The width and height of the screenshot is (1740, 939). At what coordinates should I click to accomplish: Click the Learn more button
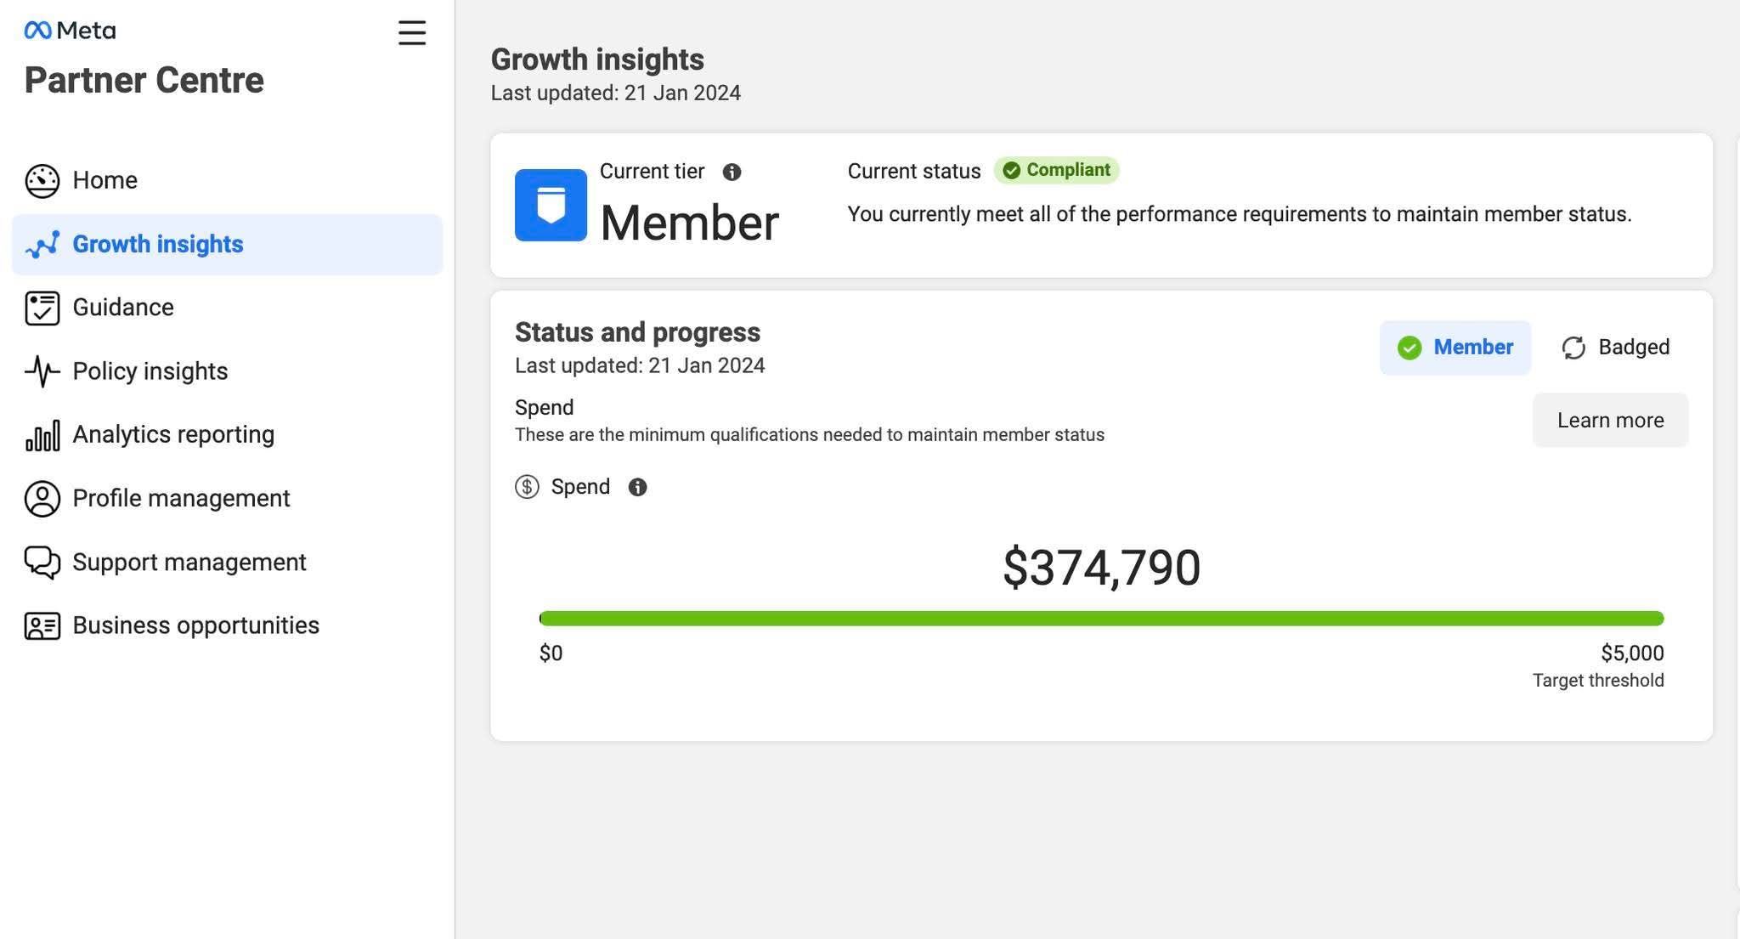click(1610, 420)
